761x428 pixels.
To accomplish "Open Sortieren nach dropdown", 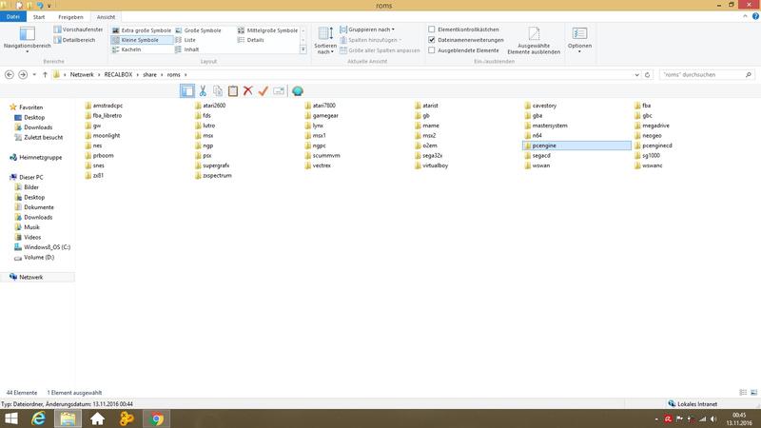I will [x=325, y=40].
